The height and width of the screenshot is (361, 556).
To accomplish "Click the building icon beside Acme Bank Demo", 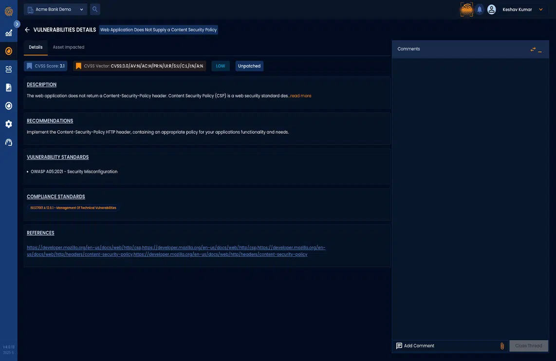I will click(x=30, y=10).
